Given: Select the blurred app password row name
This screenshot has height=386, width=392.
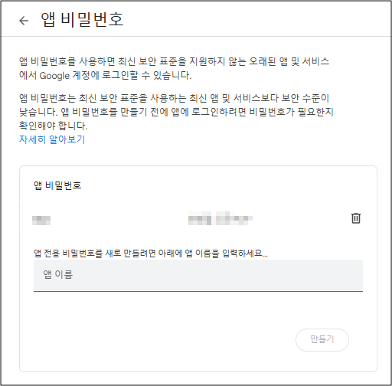Looking at the screenshot, I should pos(41,221).
